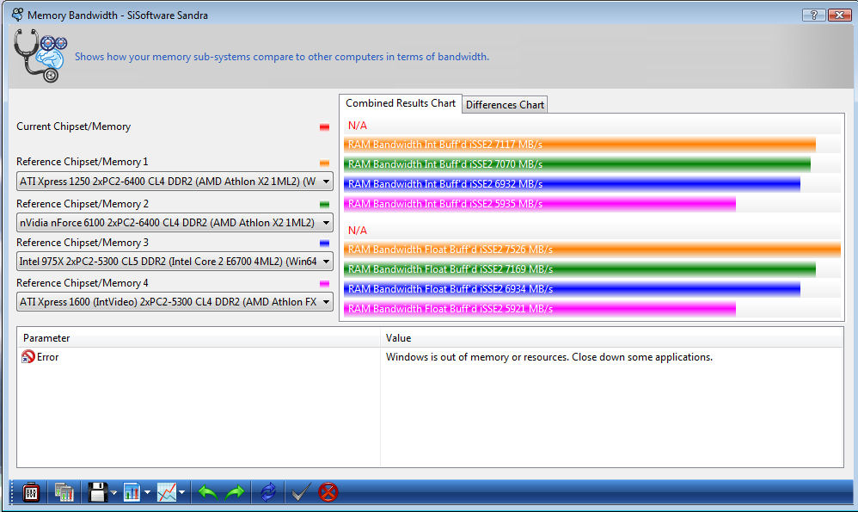Open the save icon's dropdown arrow
This screenshot has width=858, height=512.
(113, 493)
